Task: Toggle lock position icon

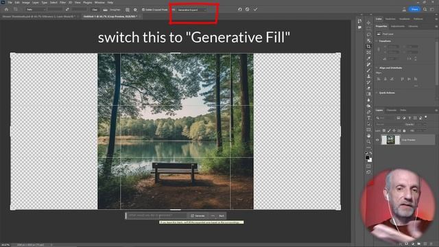Action: pyautogui.click(x=394, y=130)
